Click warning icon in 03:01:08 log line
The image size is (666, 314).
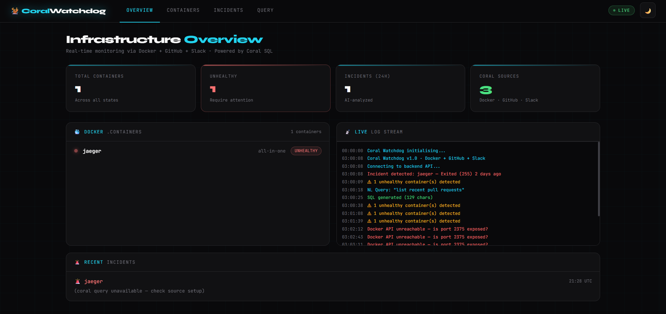point(369,213)
